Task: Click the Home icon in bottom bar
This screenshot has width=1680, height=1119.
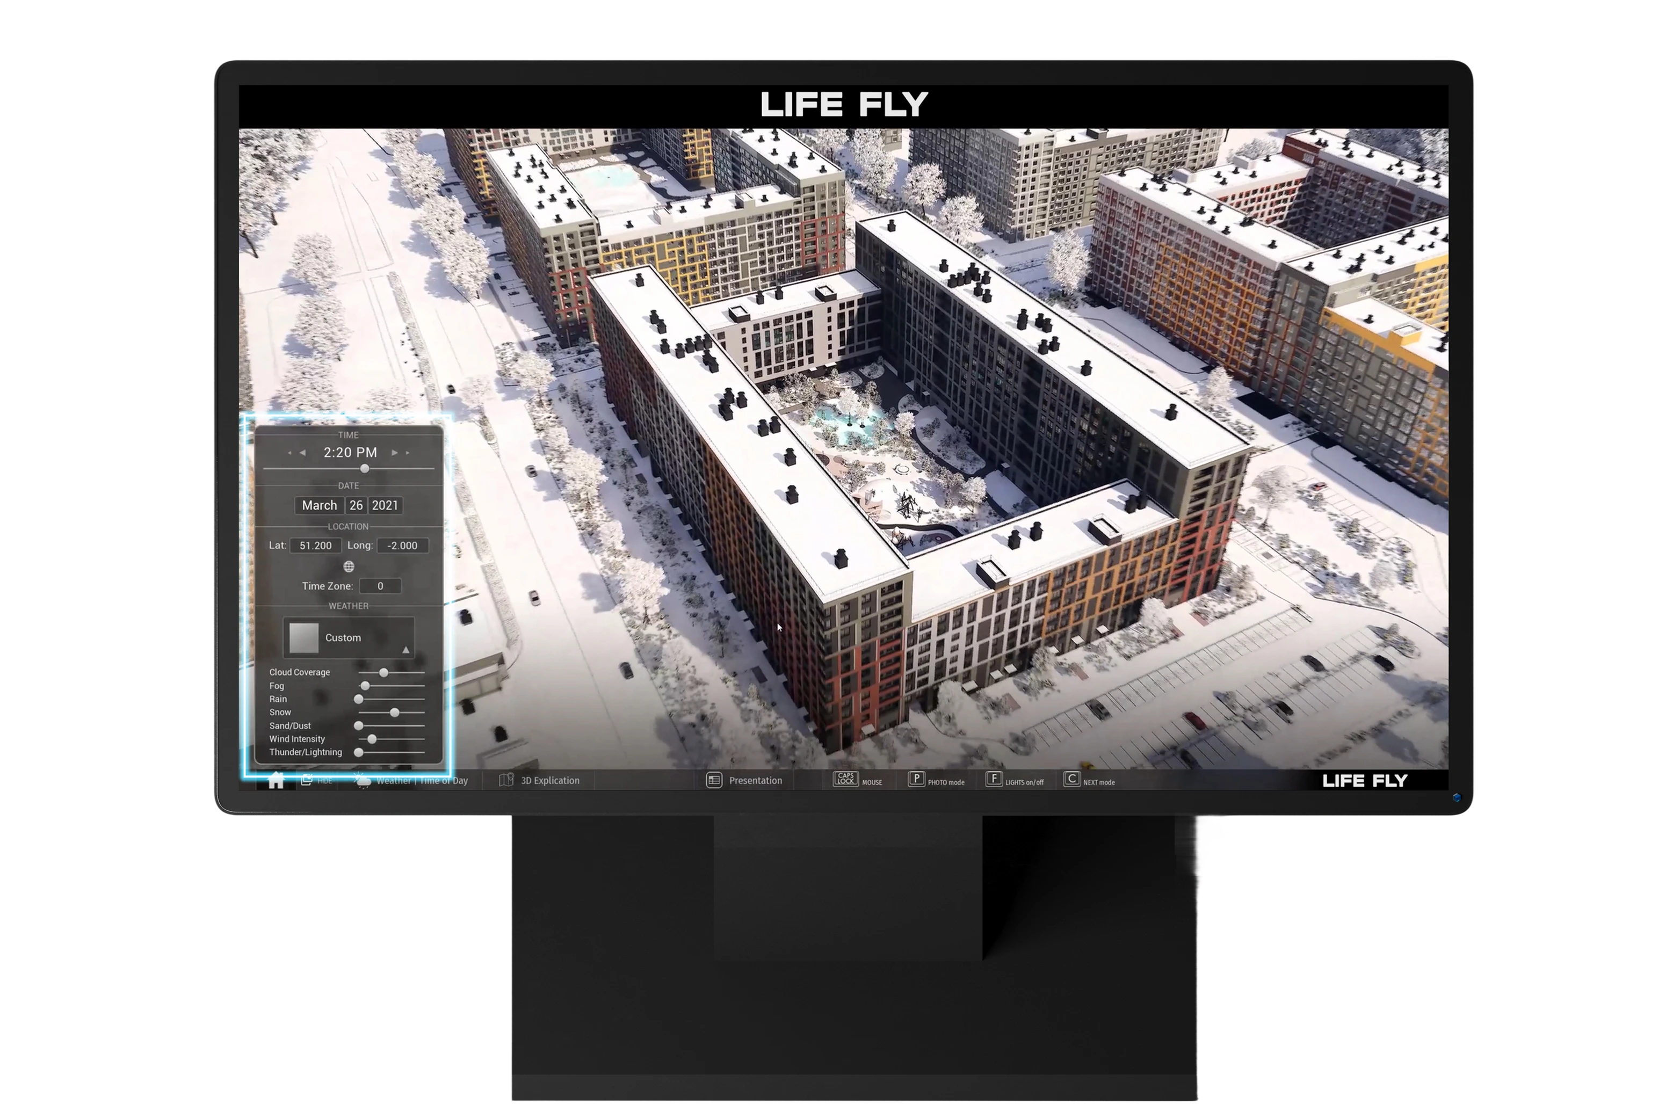Action: click(x=276, y=781)
